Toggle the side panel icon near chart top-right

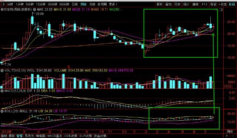tap(221, 10)
